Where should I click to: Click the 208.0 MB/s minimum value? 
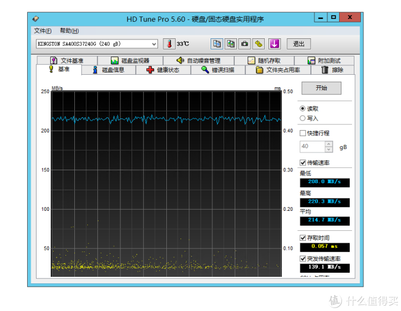coord(324,182)
